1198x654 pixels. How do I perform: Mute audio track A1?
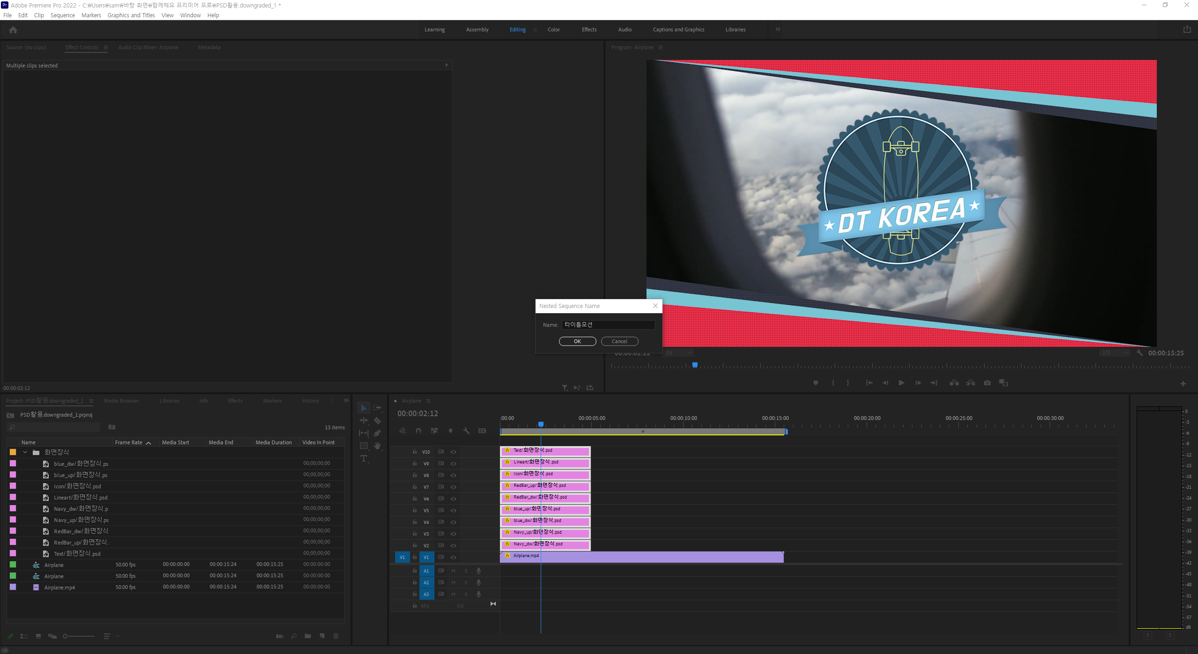(453, 571)
